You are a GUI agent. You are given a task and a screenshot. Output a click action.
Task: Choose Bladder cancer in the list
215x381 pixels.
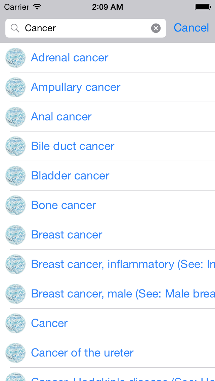click(x=70, y=176)
